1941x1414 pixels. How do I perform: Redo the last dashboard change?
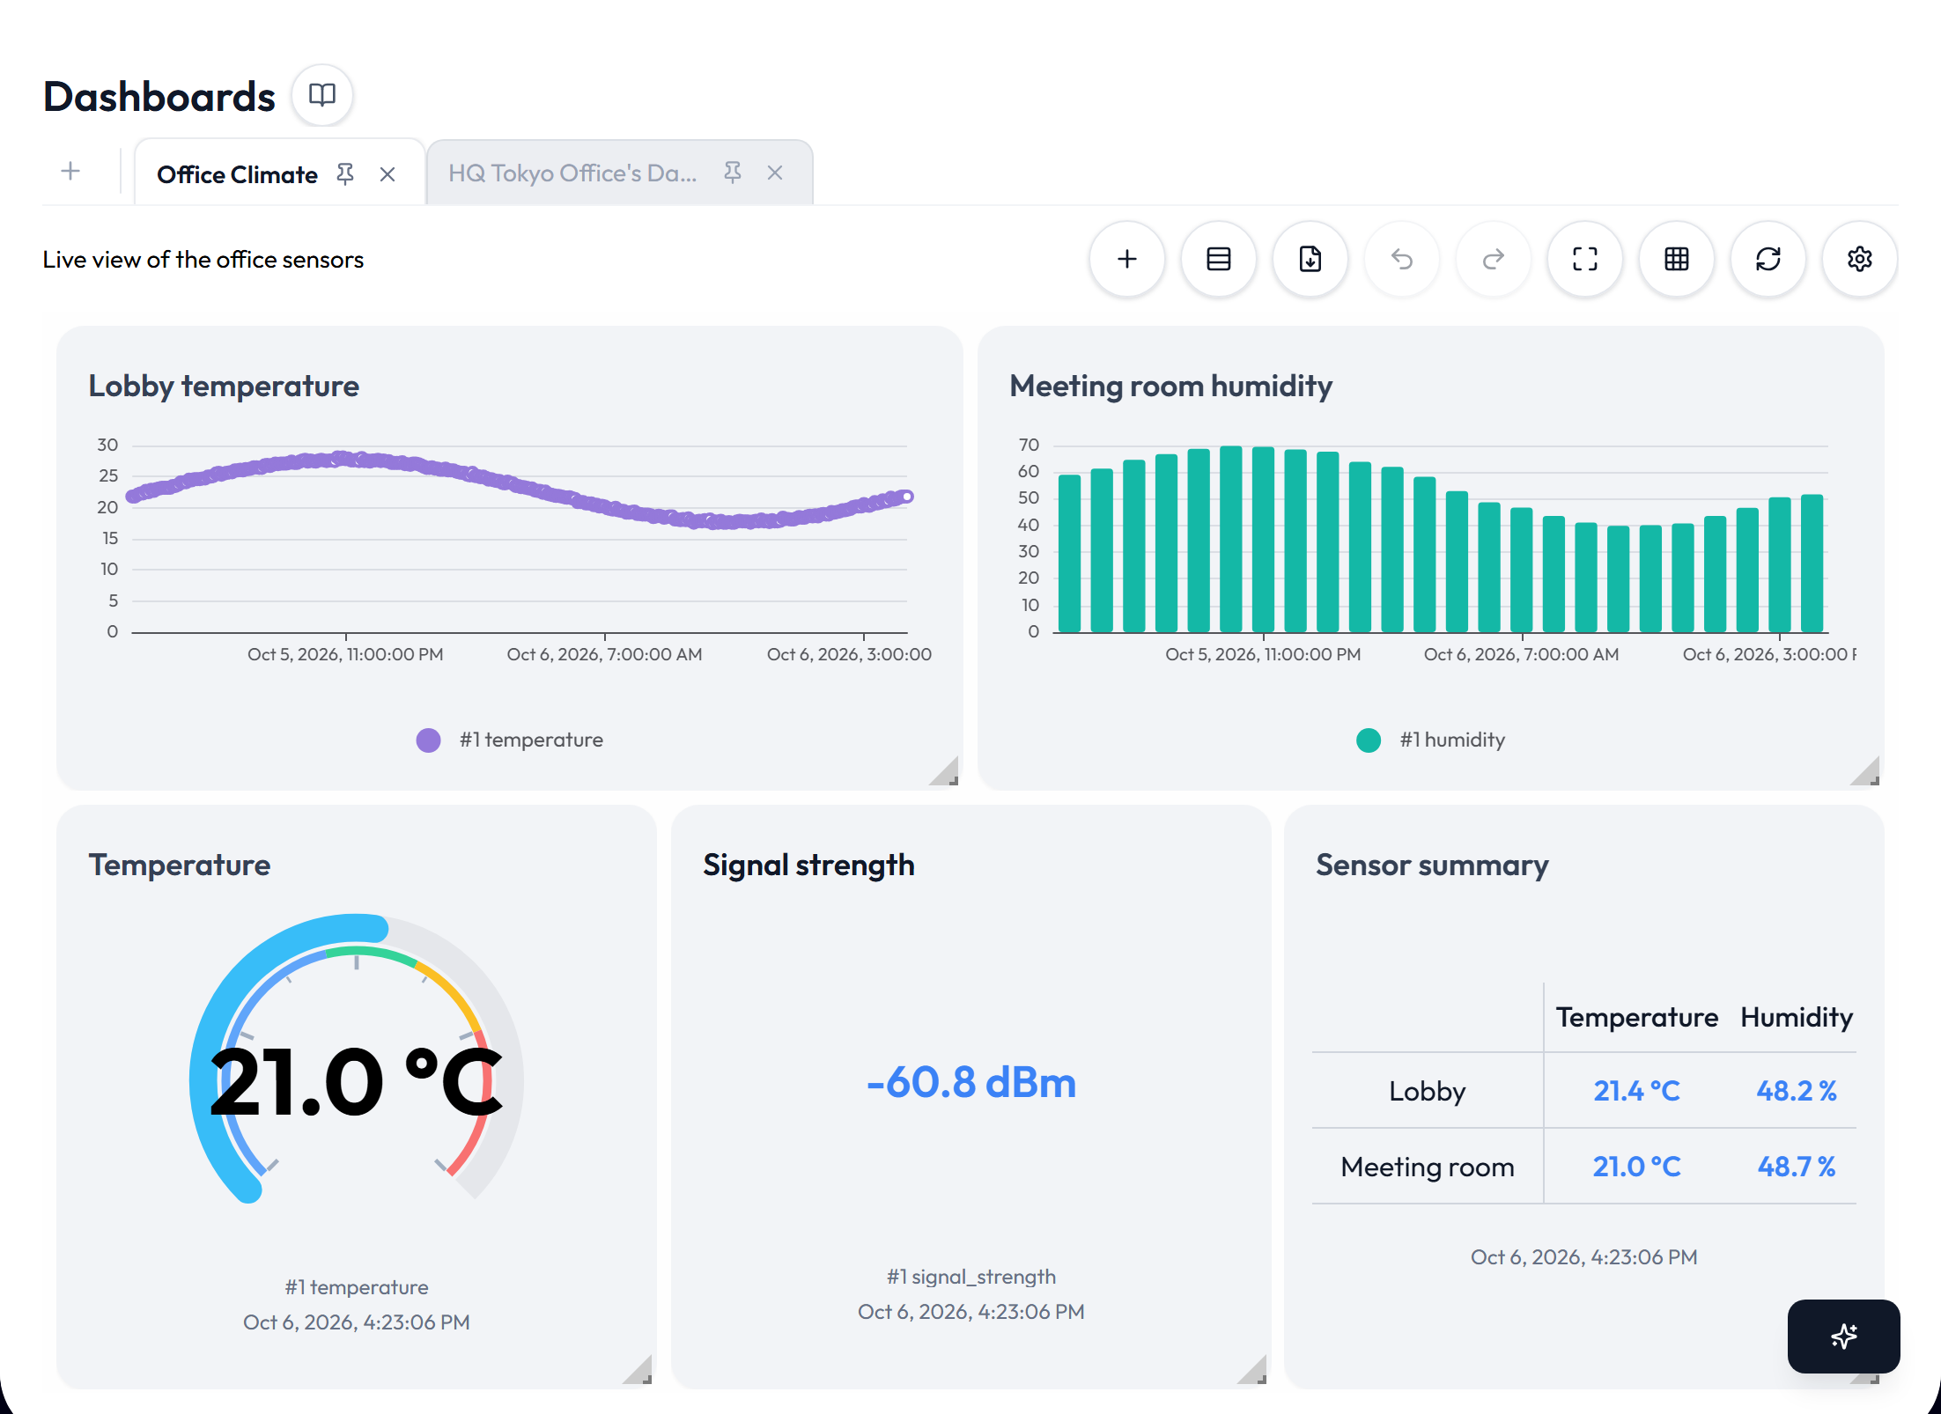[x=1494, y=259]
